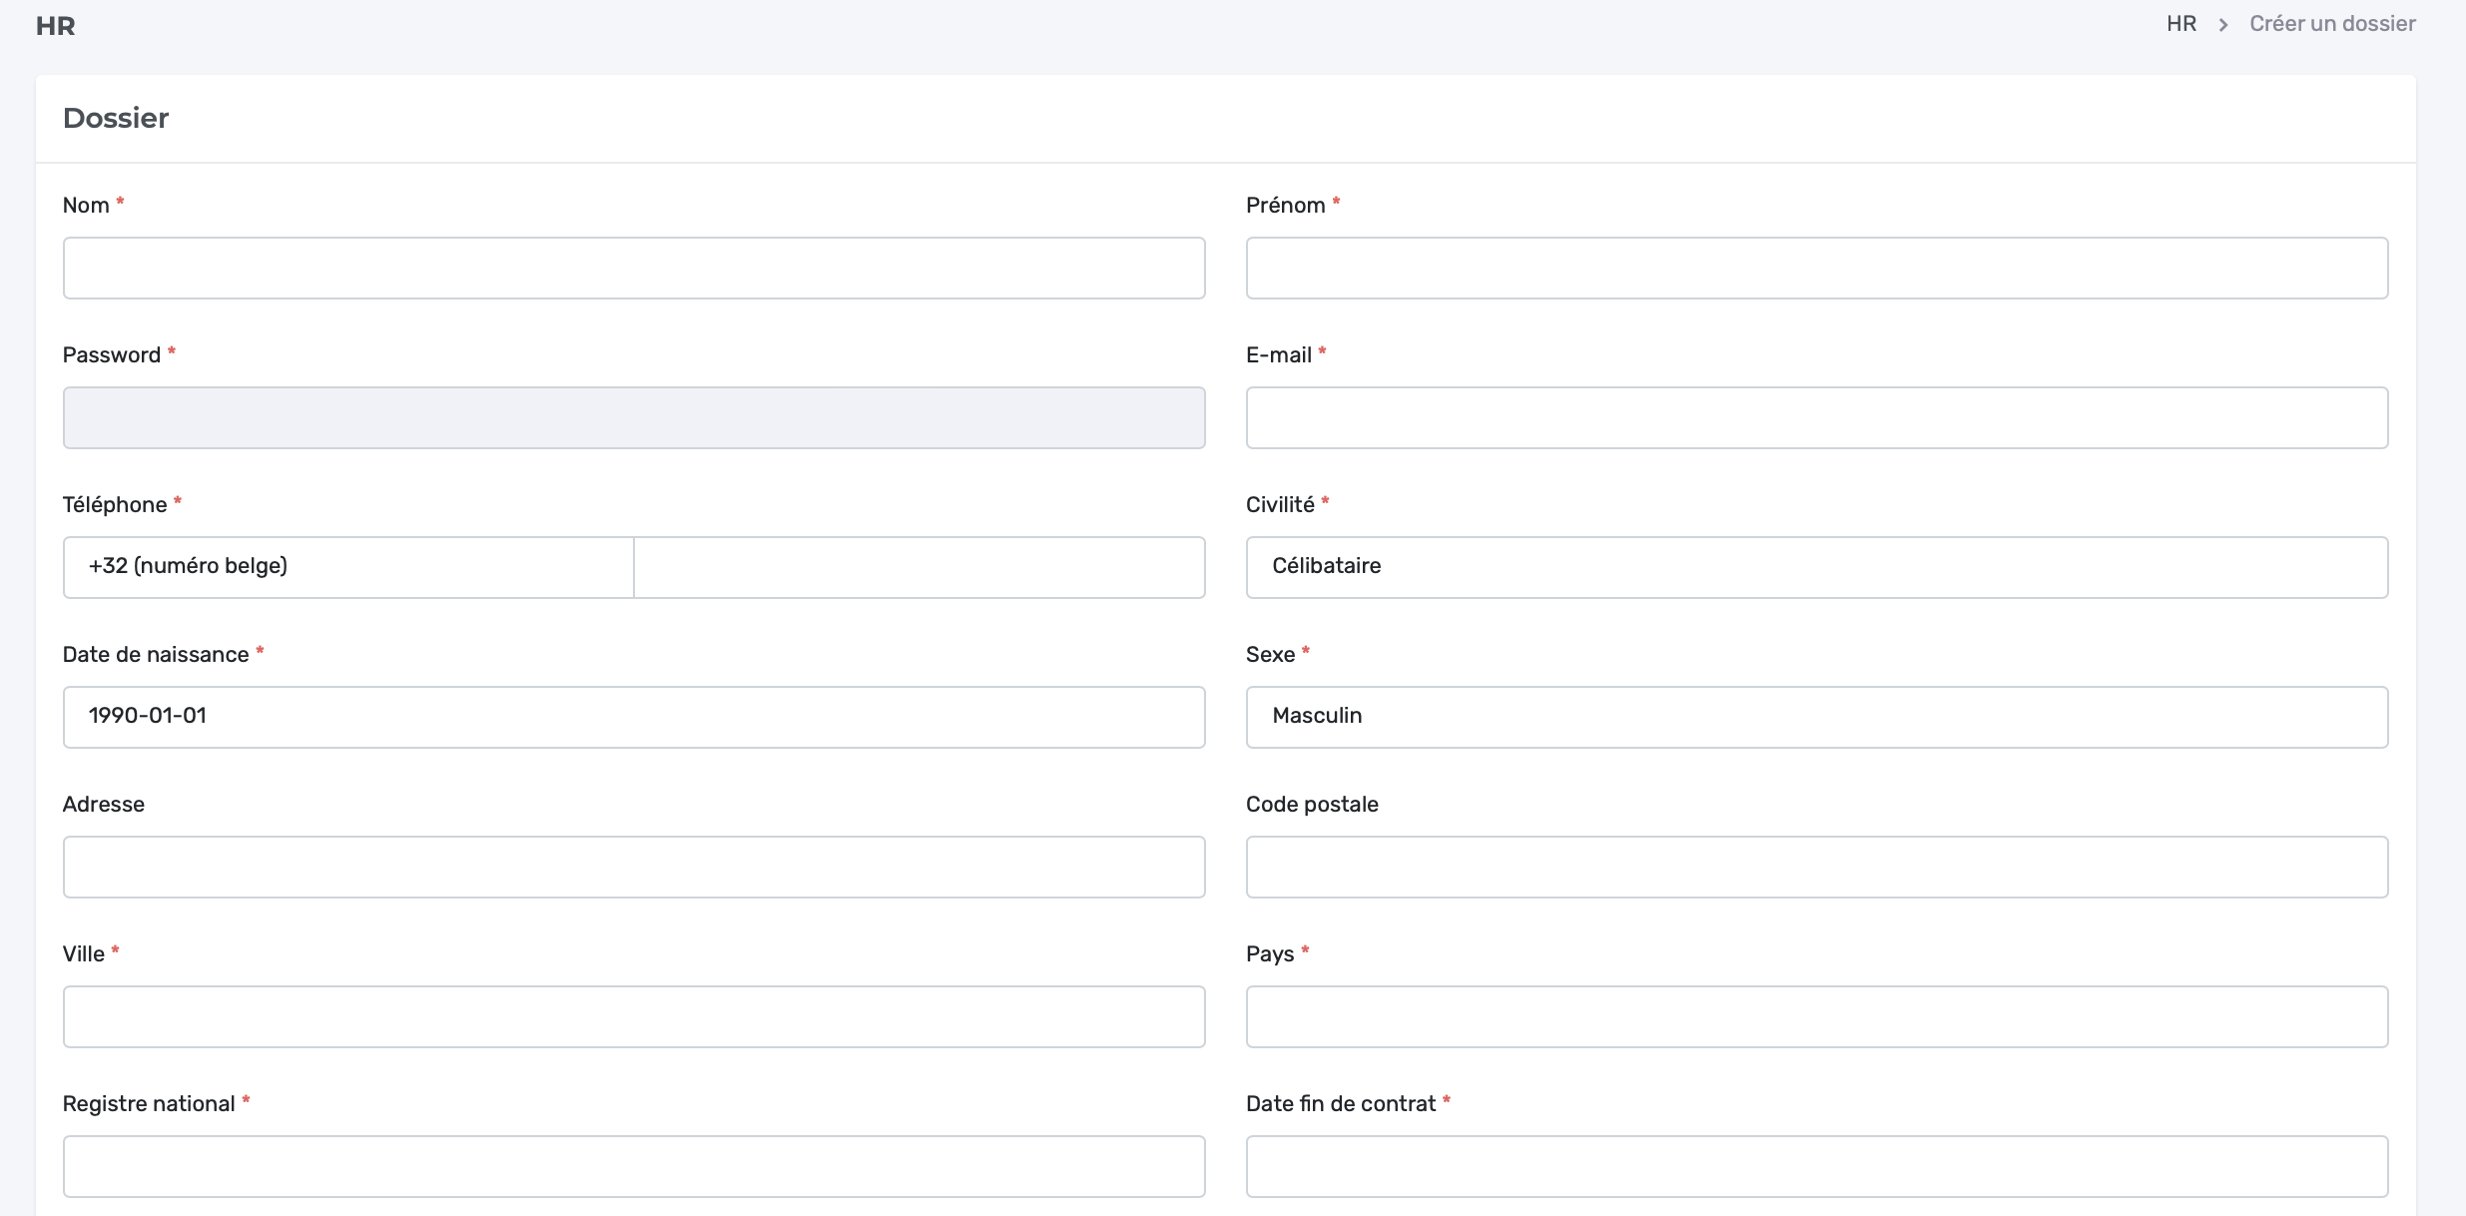
Task: Open the Date de naissance date field
Action: coord(634,717)
